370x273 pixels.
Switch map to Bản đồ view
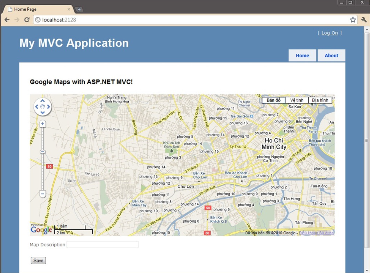click(273, 100)
